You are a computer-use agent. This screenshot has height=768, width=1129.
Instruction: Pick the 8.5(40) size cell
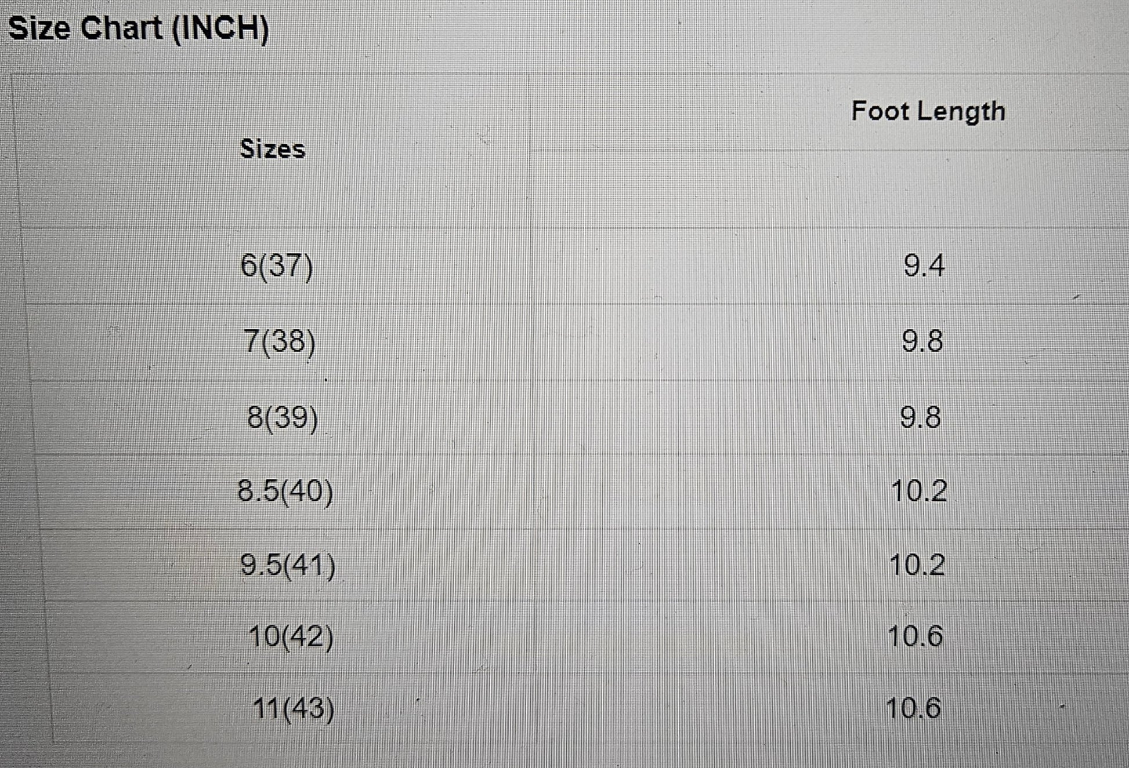coord(285,492)
